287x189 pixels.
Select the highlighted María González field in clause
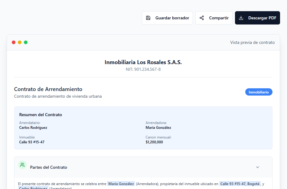(x=121, y=184)
